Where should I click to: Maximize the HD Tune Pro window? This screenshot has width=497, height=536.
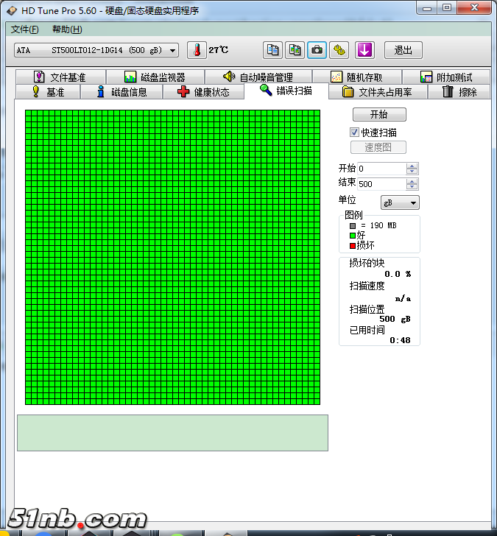[x=447, y=8]
